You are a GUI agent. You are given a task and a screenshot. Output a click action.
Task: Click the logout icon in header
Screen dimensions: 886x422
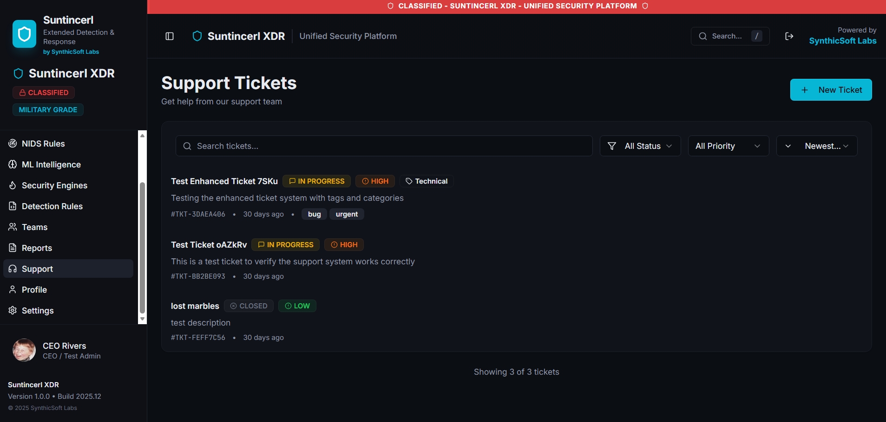click(x=789, y=36)
